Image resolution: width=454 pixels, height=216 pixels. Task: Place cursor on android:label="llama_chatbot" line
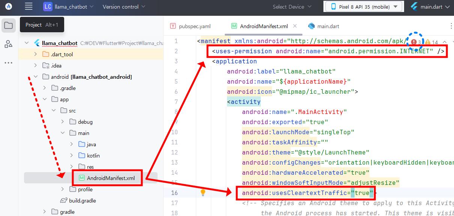coord(281,71)
